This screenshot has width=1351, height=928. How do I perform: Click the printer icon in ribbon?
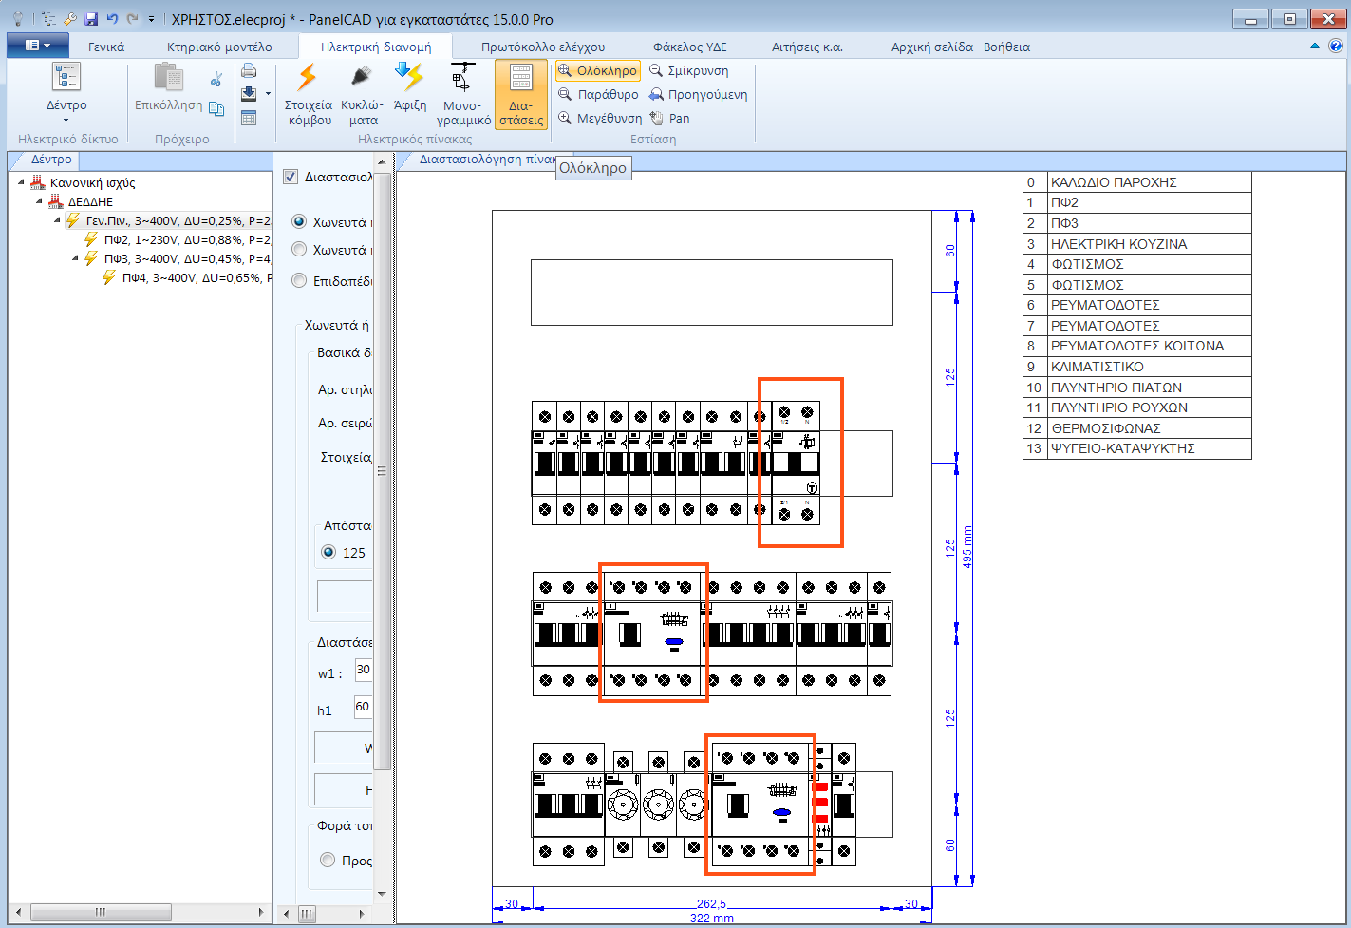(x=249, y=70)
